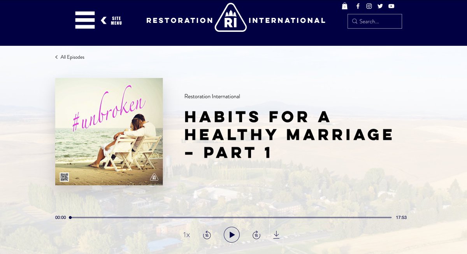The height and width of the screenshot is (254, 467).
Task: Go back to All Episodes
Action: [70, 57]
